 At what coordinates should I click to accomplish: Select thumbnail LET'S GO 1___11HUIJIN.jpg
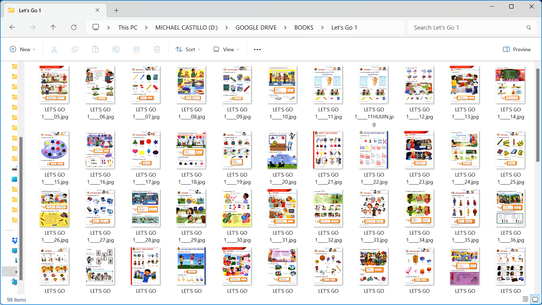click(x=374, y=85)
